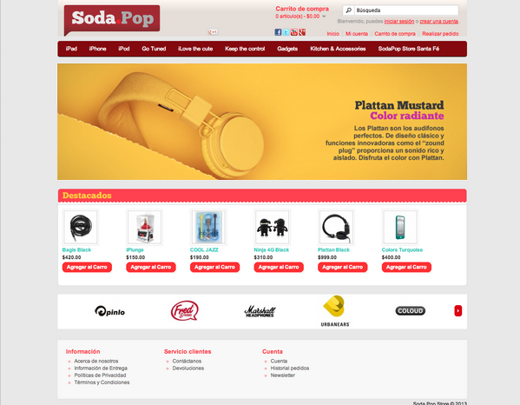Advance brand carousel with red arrow

[x=458, y=311]
